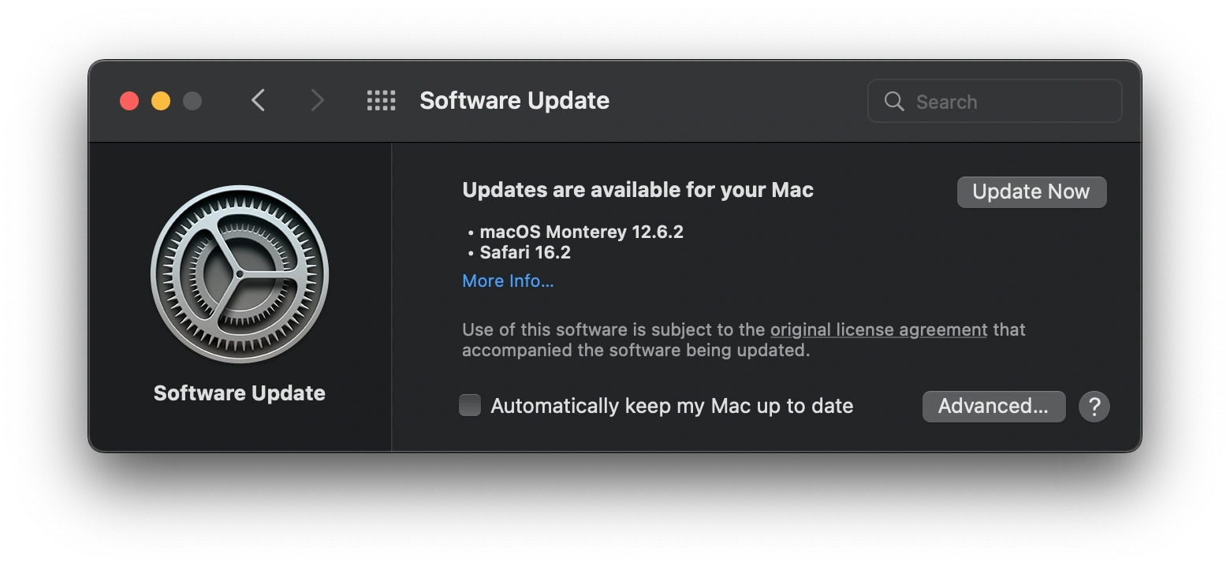Open the More Info… link
This screenshot has height=569, width=1230.
tap(508, 281)
